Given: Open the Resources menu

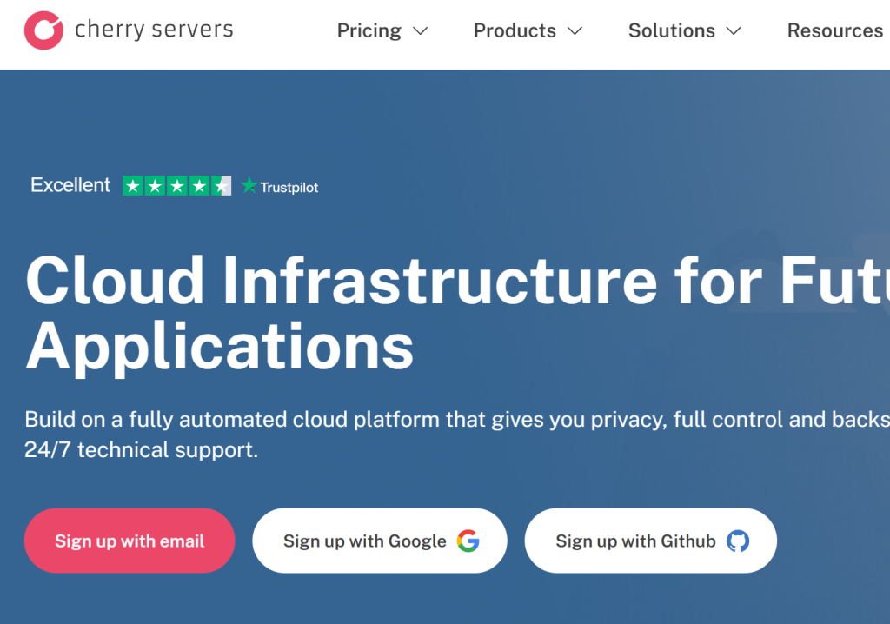Looking at the screenshot, I should pos(835,30).
